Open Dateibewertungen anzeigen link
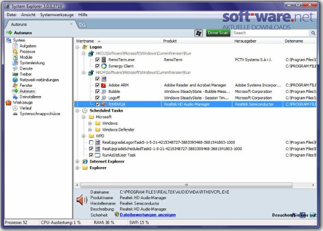 (x=148, y=215)
